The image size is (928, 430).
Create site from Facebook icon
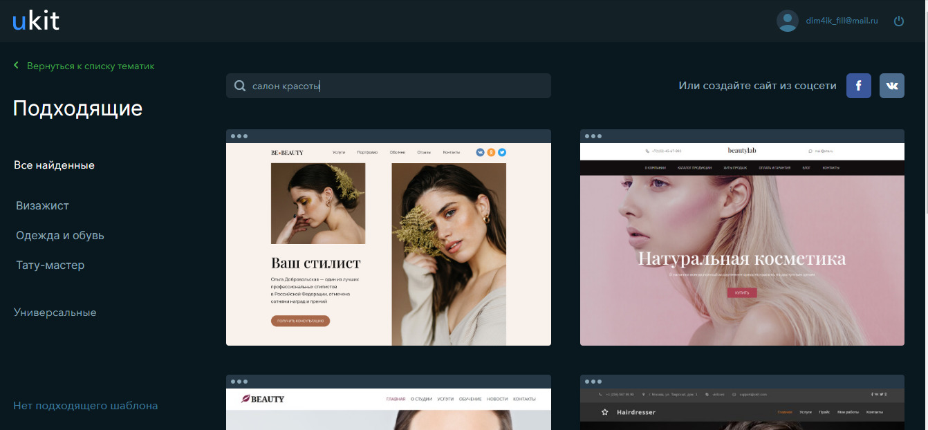coord(858,86)
